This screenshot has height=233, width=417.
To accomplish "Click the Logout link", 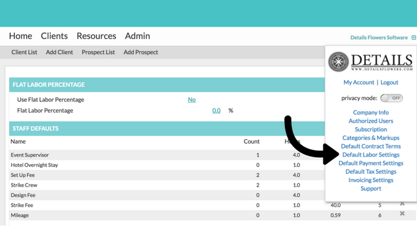I will pyautogui.click(x=389, y=83).
